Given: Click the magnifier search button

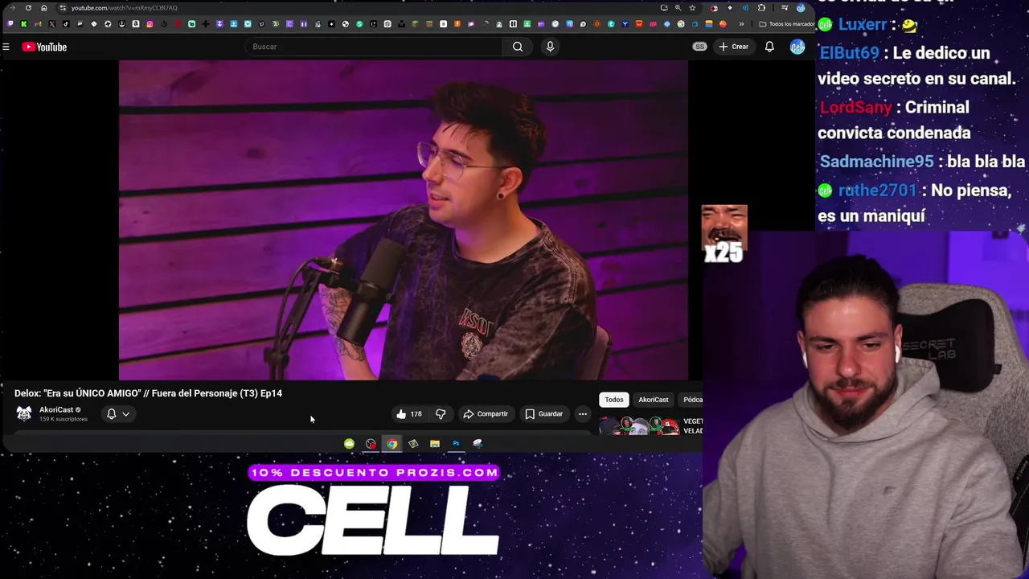Looking at the screenshot, I should 518,47.
